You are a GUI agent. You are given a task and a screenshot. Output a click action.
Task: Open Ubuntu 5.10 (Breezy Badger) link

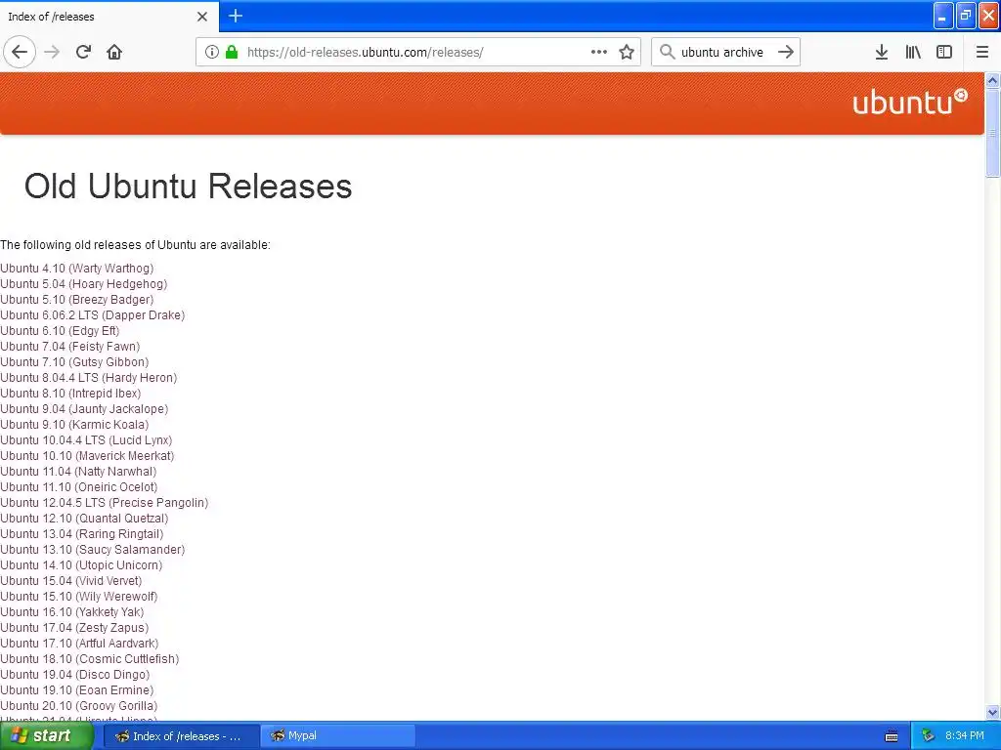pos(76,300)
